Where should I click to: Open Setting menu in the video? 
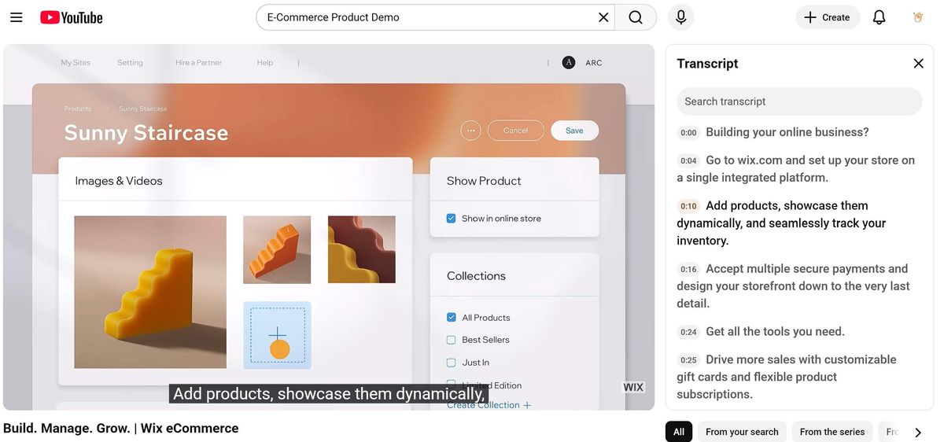pyautogui.click(x=130, y=62)
